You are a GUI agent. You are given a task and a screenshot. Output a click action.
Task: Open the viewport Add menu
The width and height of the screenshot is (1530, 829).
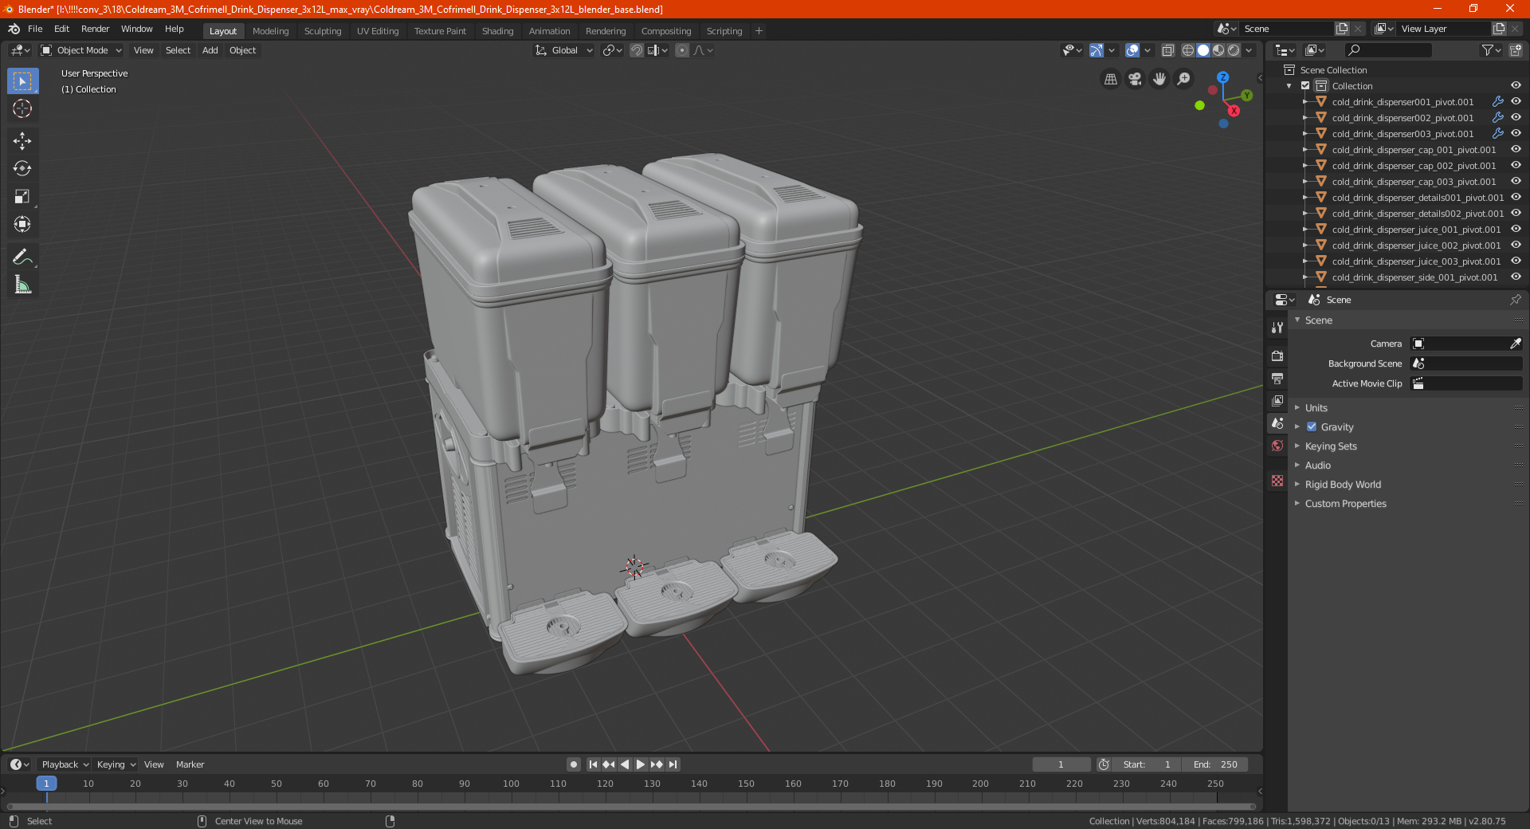tap(210, 50)
